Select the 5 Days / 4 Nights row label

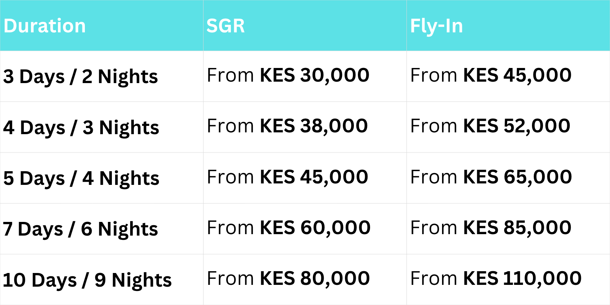pyautogui.click(x=81, y=178)
